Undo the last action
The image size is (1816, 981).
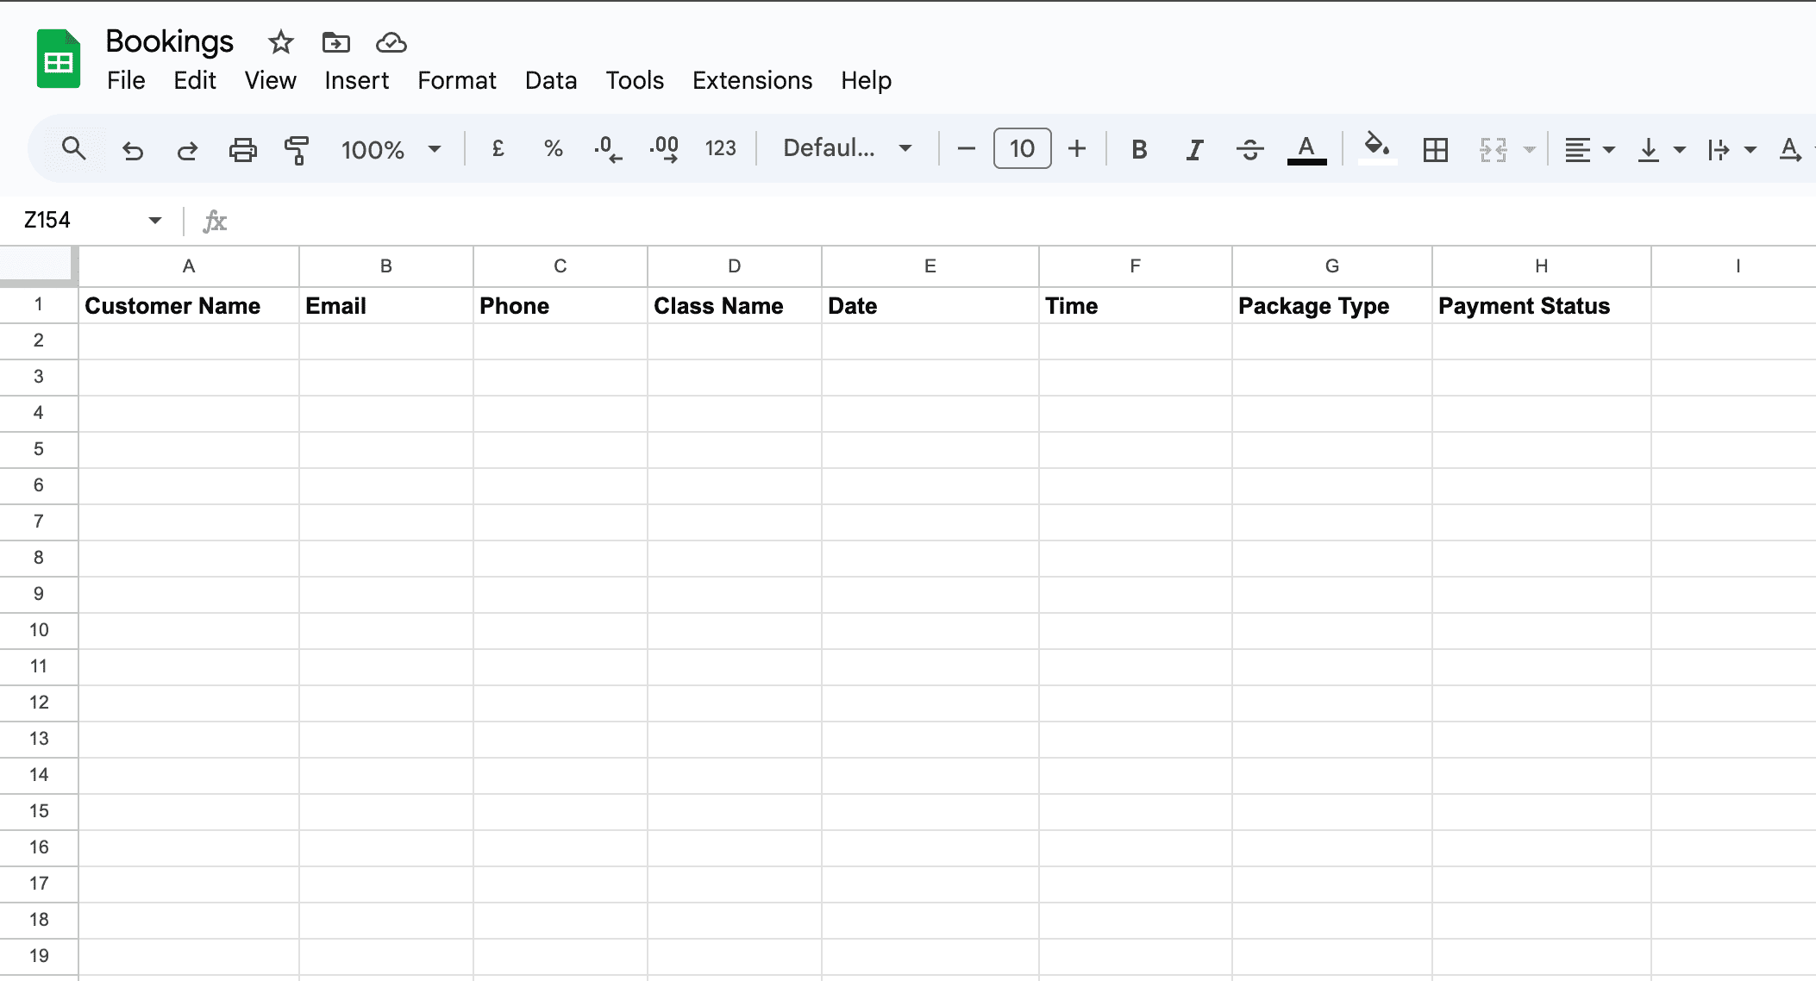coord(132,148)
